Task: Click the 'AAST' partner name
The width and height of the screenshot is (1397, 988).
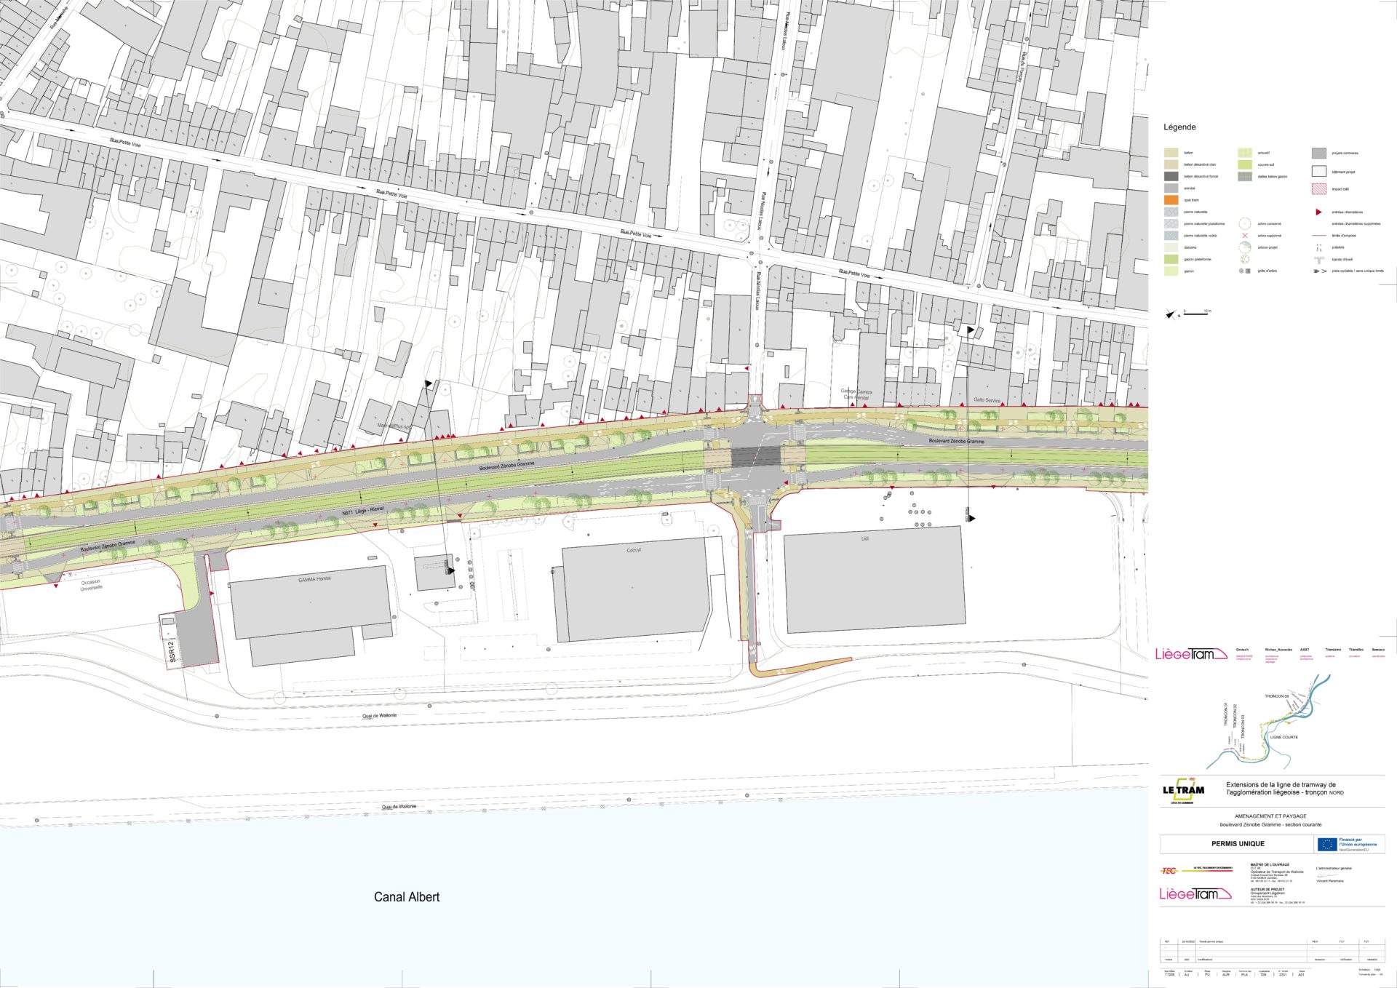Action: (x=1305, y=650)
